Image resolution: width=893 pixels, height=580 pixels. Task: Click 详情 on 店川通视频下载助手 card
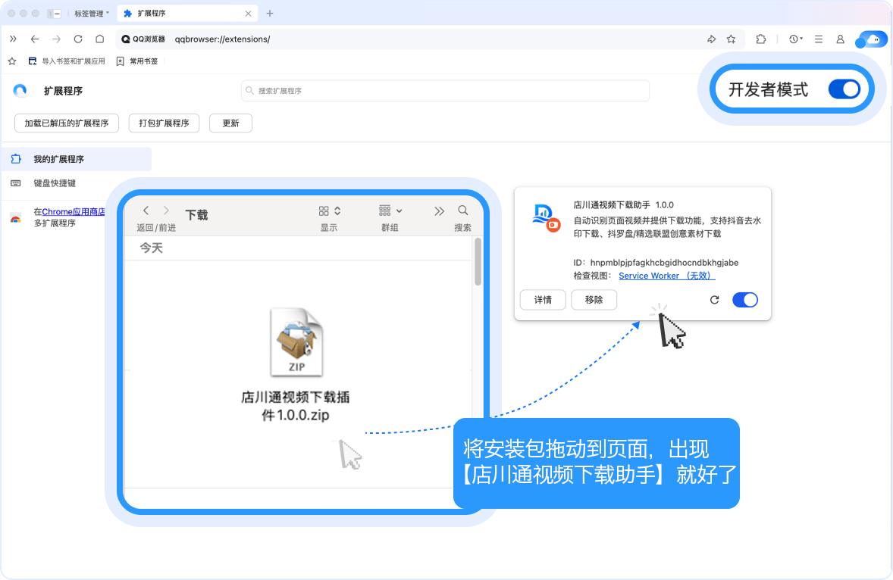click(543, 300)
